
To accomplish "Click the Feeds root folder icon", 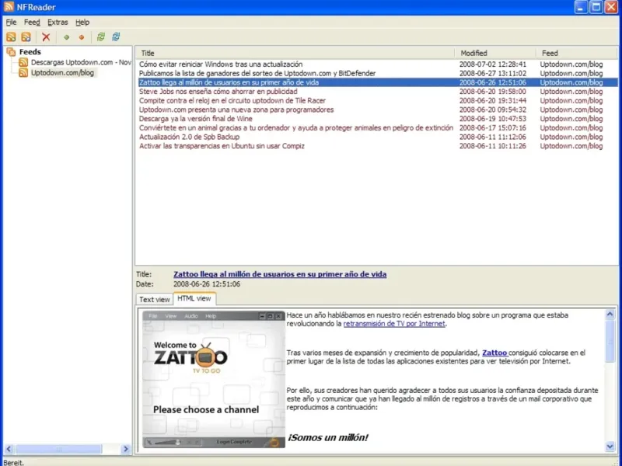I will [11, 52].
